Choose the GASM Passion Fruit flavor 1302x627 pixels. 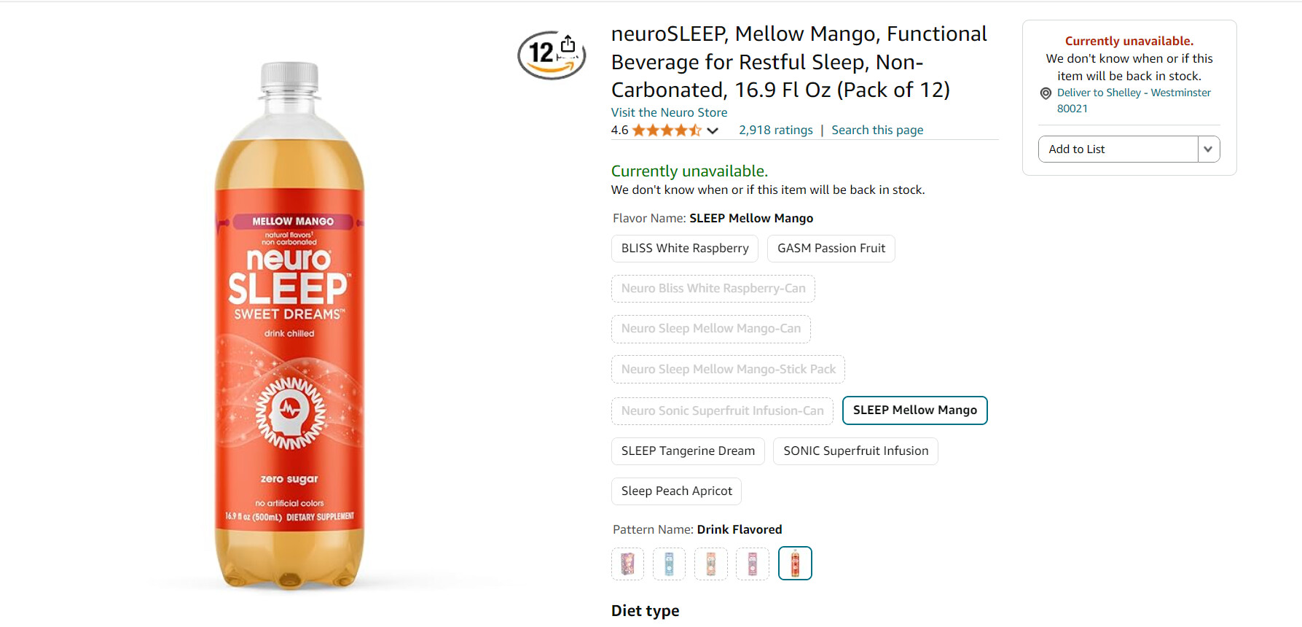(x=831, y=249)
